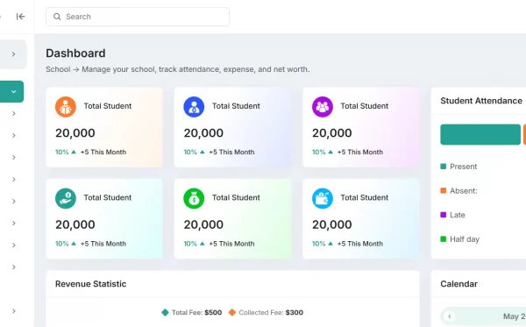Click 20,000 in the blue tie icon card
Image resolution: width=526 pixels, height=327 pixels.
click(203, 132)
